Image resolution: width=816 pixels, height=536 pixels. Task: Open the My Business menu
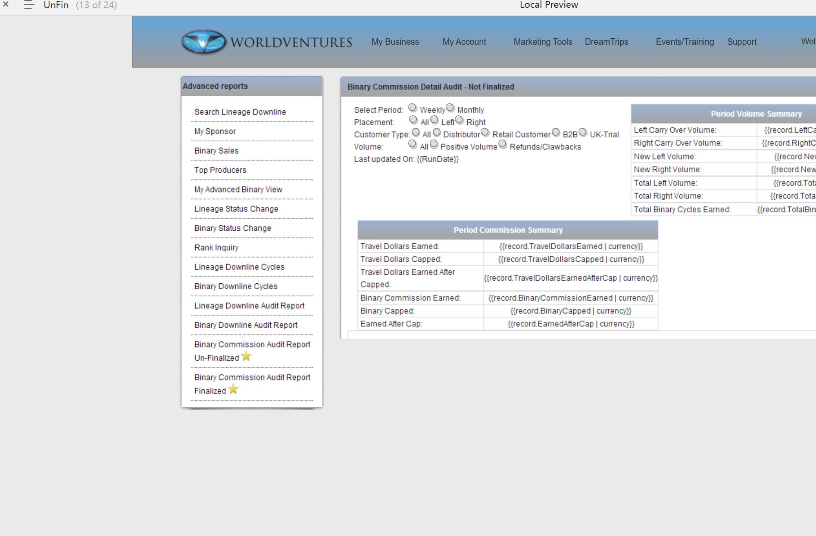pos(395,42)
